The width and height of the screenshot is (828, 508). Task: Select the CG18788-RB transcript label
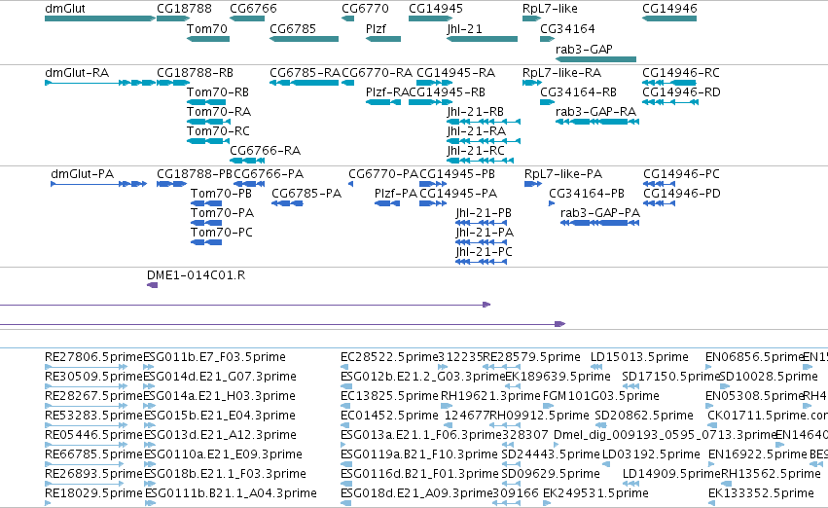pos(195,72)
